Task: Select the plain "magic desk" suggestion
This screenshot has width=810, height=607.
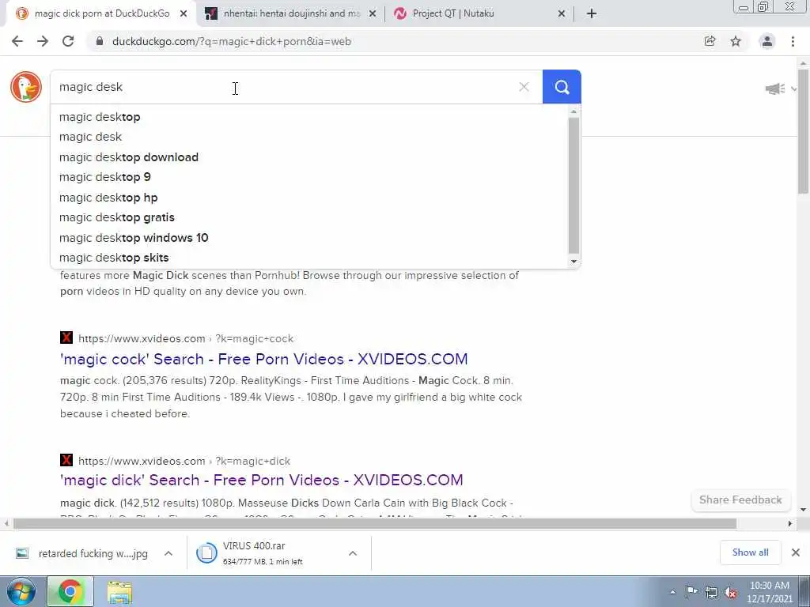Action: pyautogui.click(x=309, y=137)
